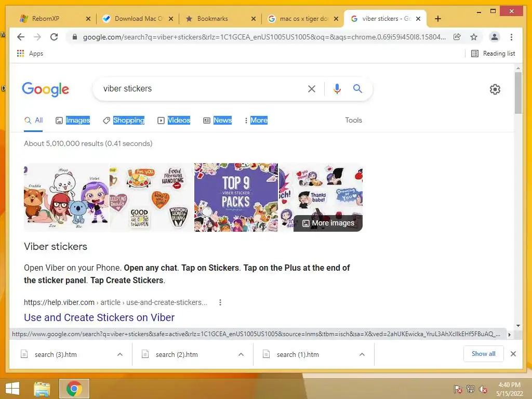Show all downloads
Viewport: 532px width, 399px height.
click(484, 354)
